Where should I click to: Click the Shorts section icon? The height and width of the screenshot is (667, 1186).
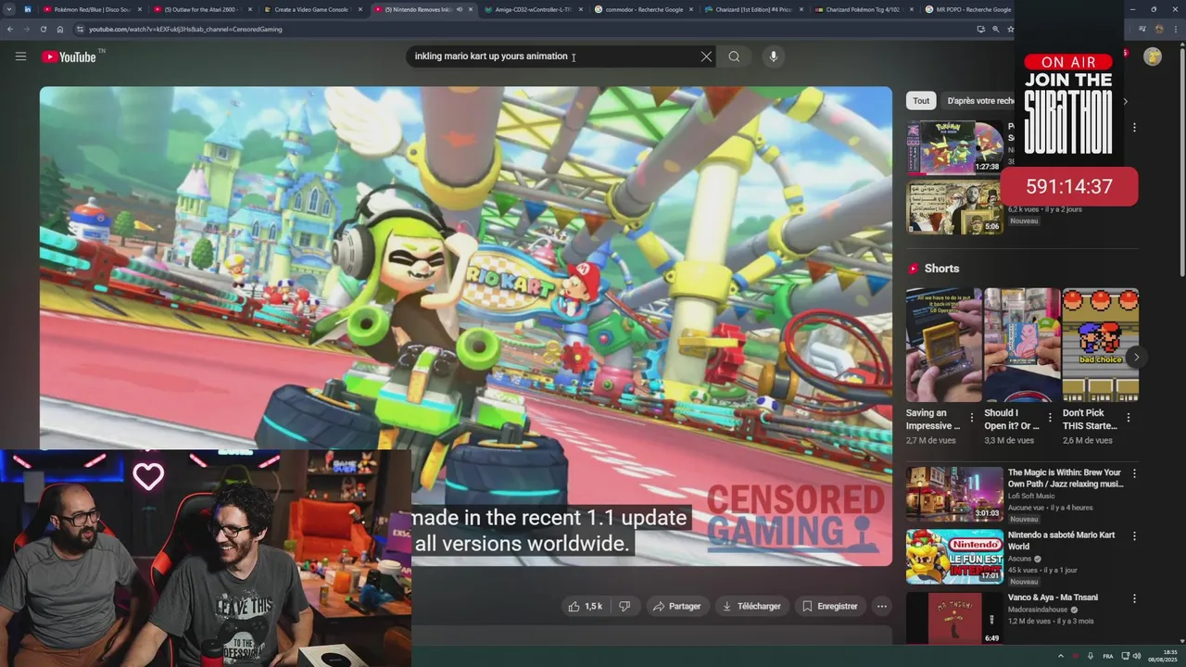pyautogui.click(x=914, y=269)
